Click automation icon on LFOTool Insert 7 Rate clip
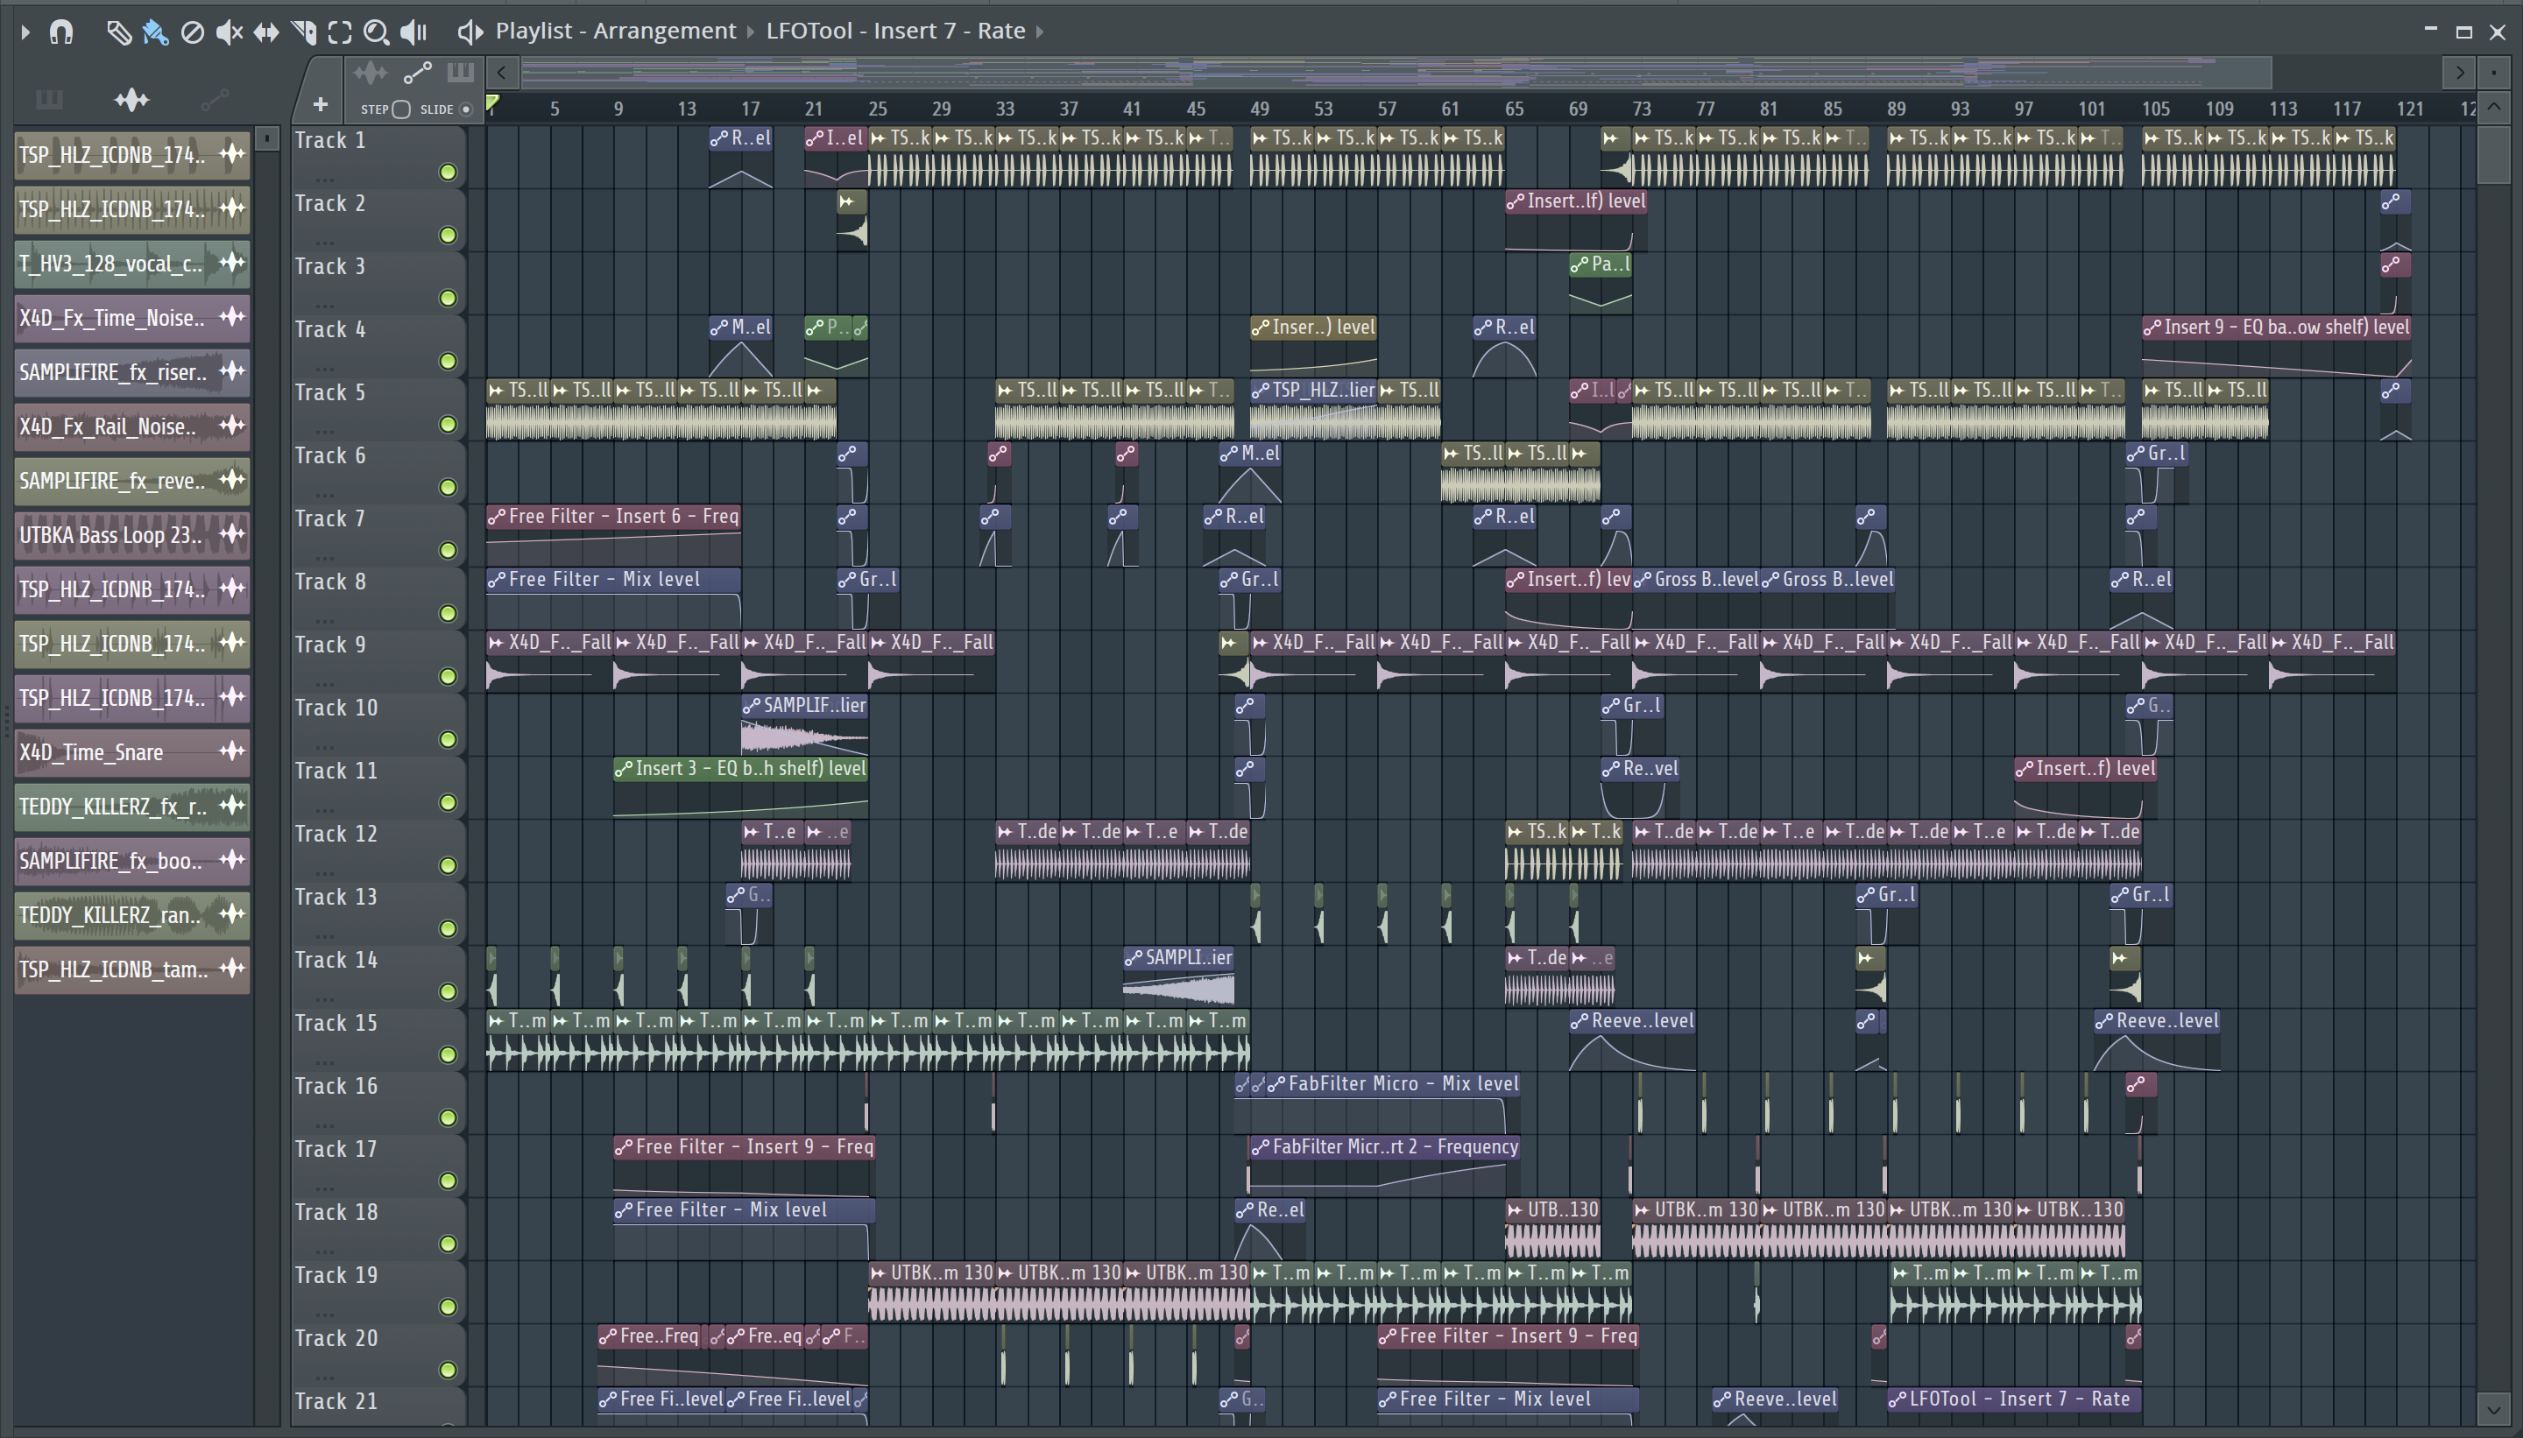2523x1438 pixels. pos(1898,1399)
